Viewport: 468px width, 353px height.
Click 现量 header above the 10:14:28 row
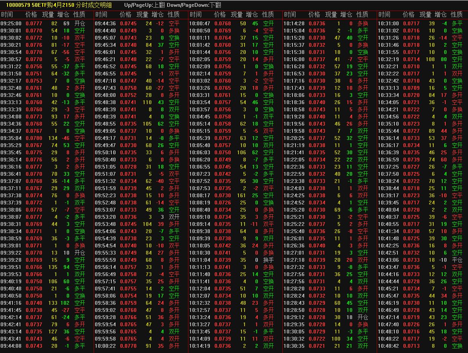pyautogui.click(x=331, y=14)
